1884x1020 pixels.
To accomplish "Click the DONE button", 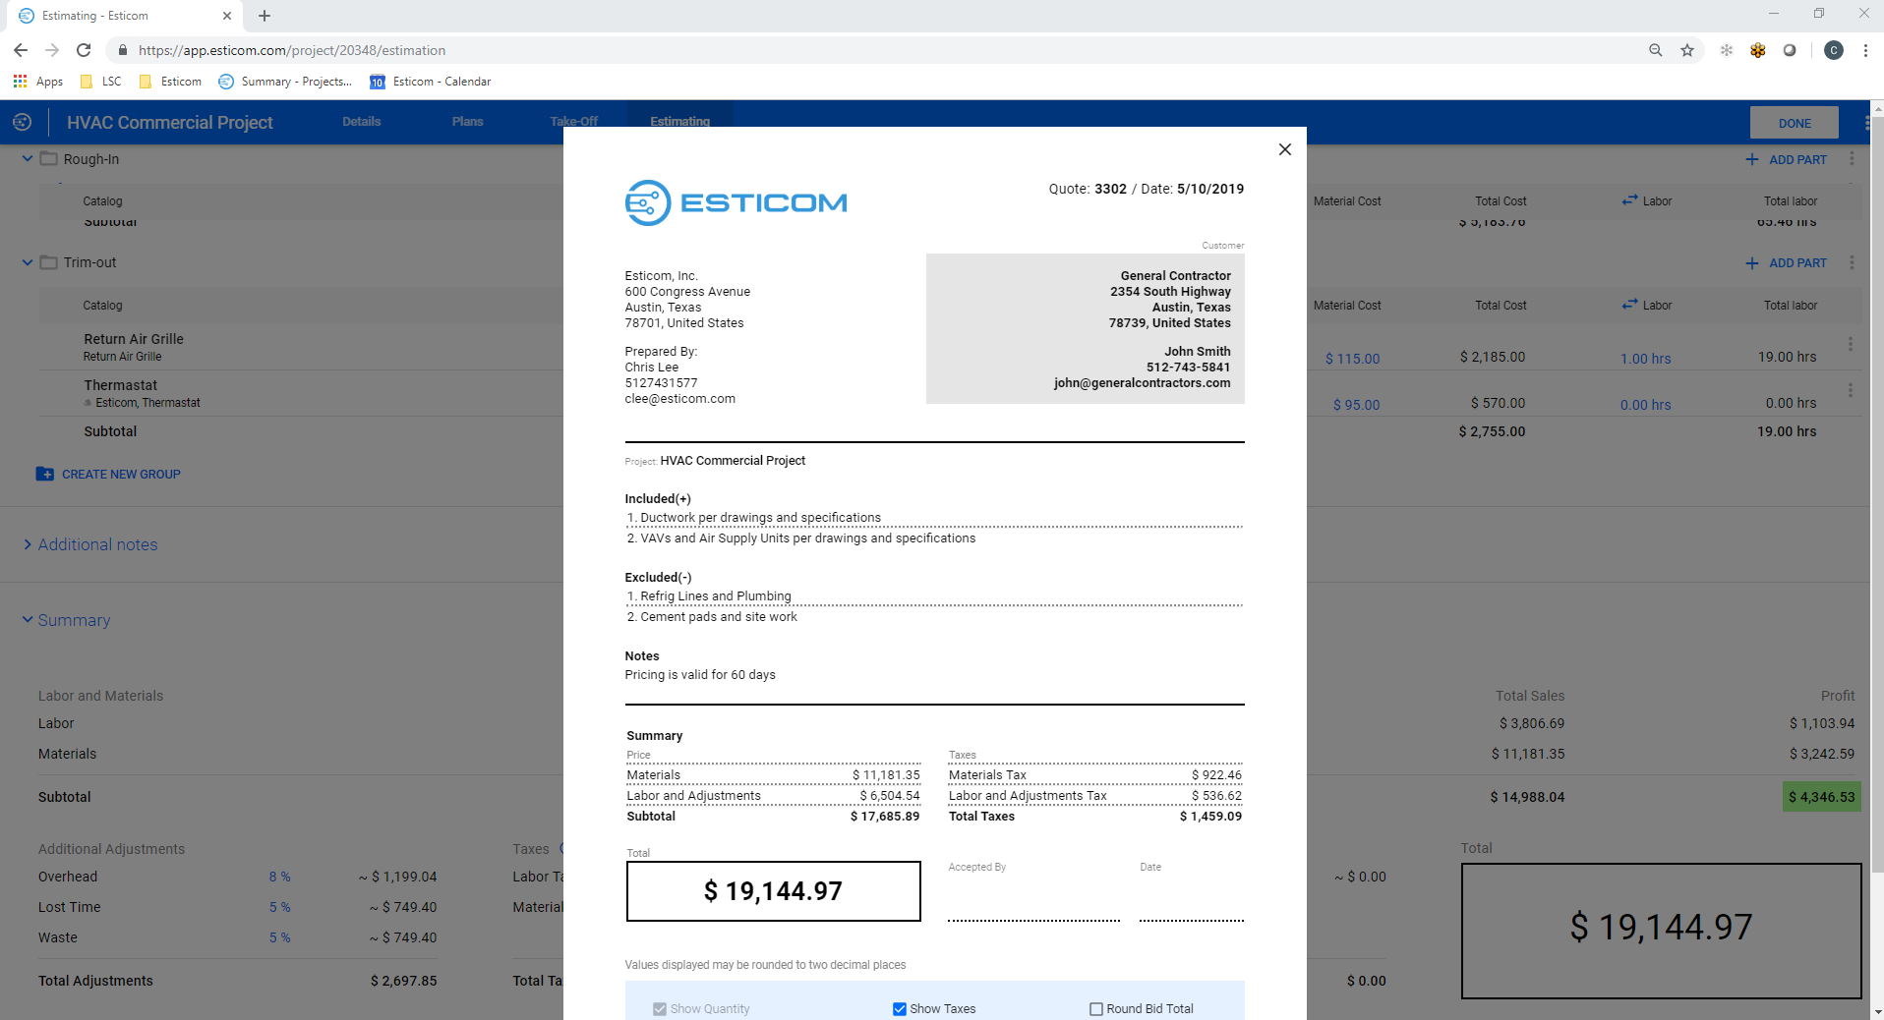I will [1794, 123].
